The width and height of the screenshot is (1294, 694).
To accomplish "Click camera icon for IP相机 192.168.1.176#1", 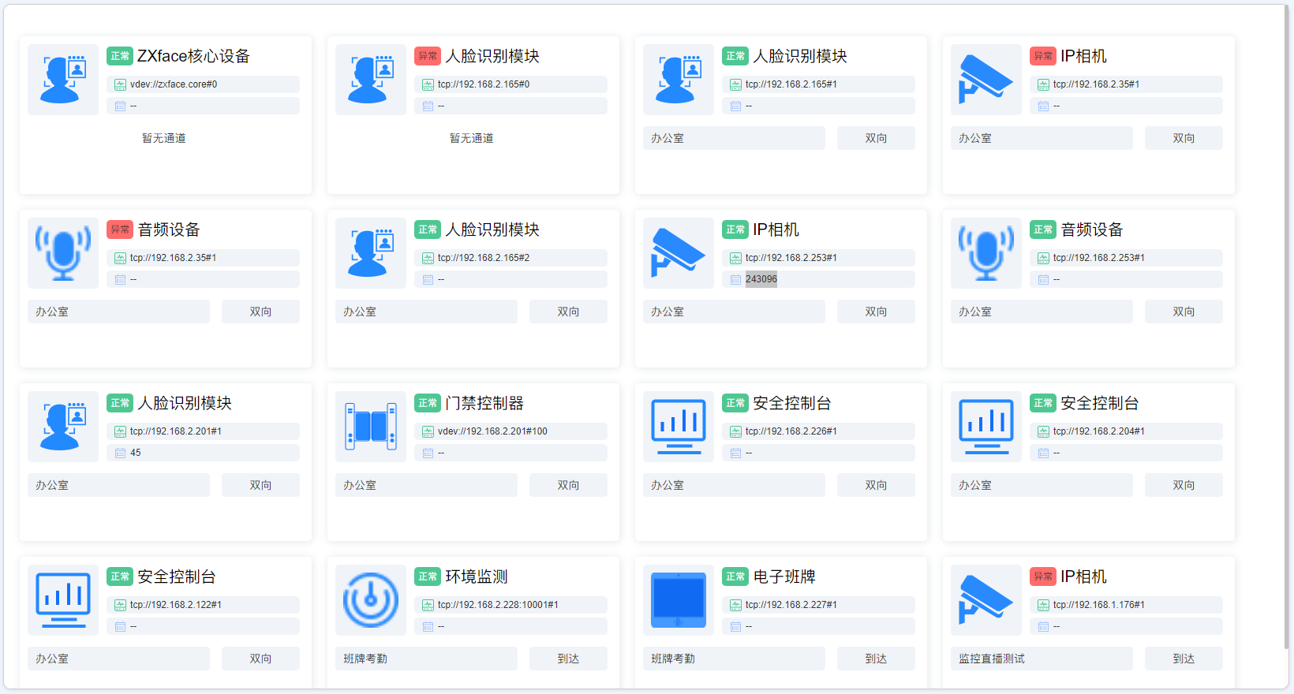I will [x=986, y=600].
